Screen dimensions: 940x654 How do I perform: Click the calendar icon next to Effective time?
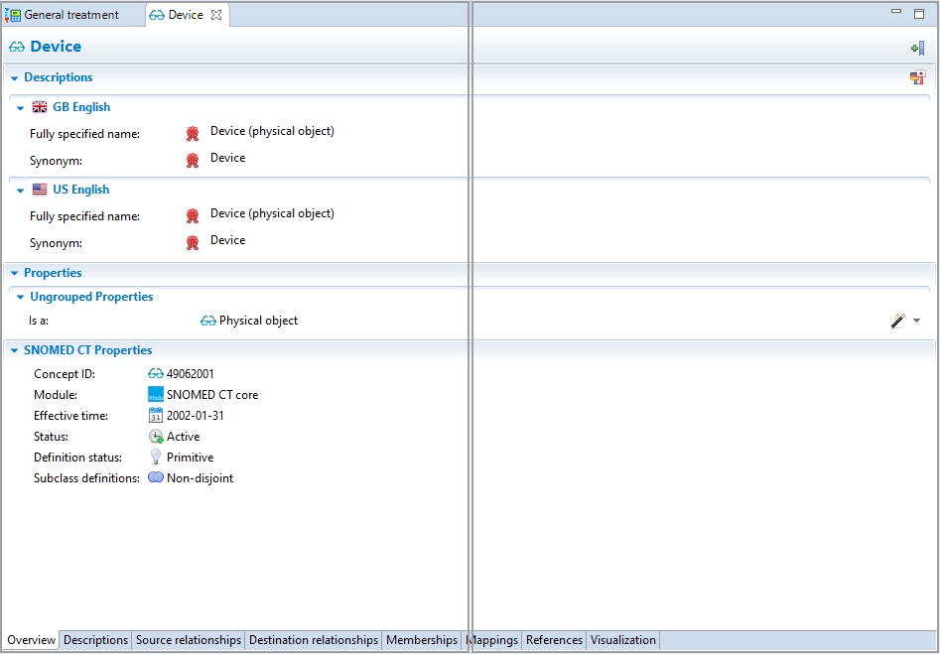tap(156, 416)
